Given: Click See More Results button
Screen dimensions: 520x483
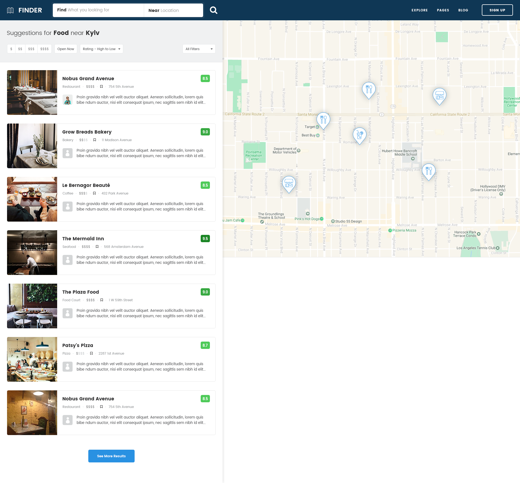Looking at the screenshot, I should tap(111, 456).
